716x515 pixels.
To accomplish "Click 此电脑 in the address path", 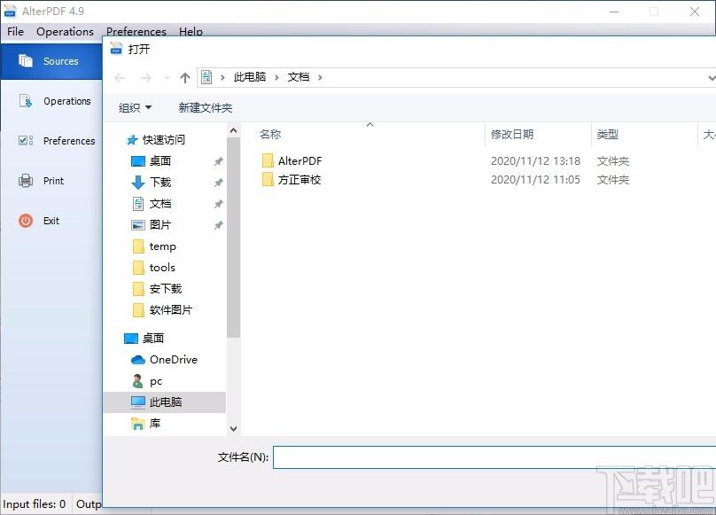I will (249, 77).
